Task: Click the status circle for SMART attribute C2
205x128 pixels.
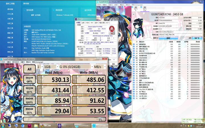Action: tap(134, 80)
